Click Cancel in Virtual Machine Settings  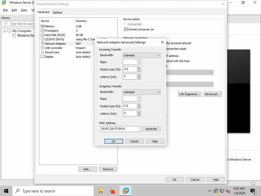[195, 180]
